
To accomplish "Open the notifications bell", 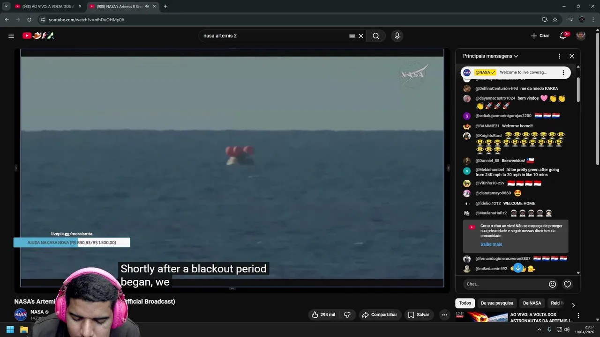I will pyautogui.click(x=563, y=36).
